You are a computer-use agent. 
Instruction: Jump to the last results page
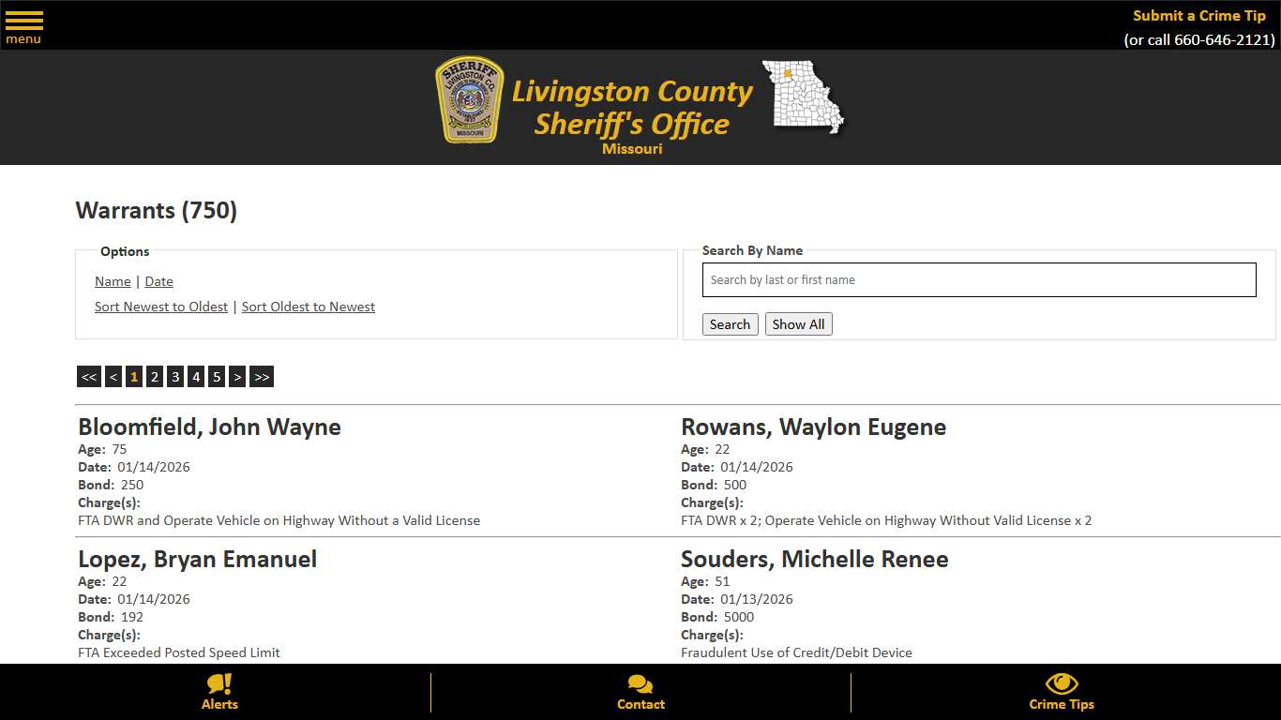pyautogui.click(x=261, y=376)
